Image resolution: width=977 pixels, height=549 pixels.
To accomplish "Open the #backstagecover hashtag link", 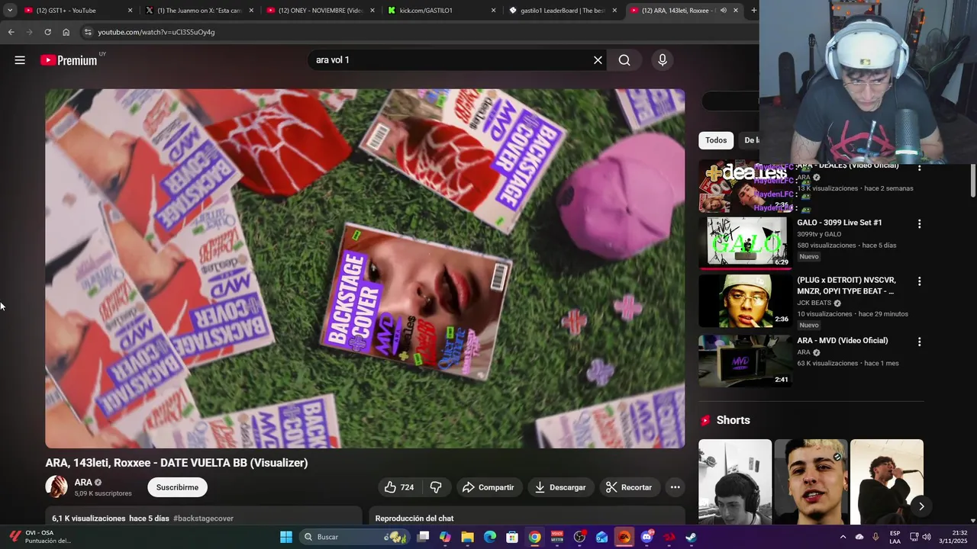I will (203, 518).
